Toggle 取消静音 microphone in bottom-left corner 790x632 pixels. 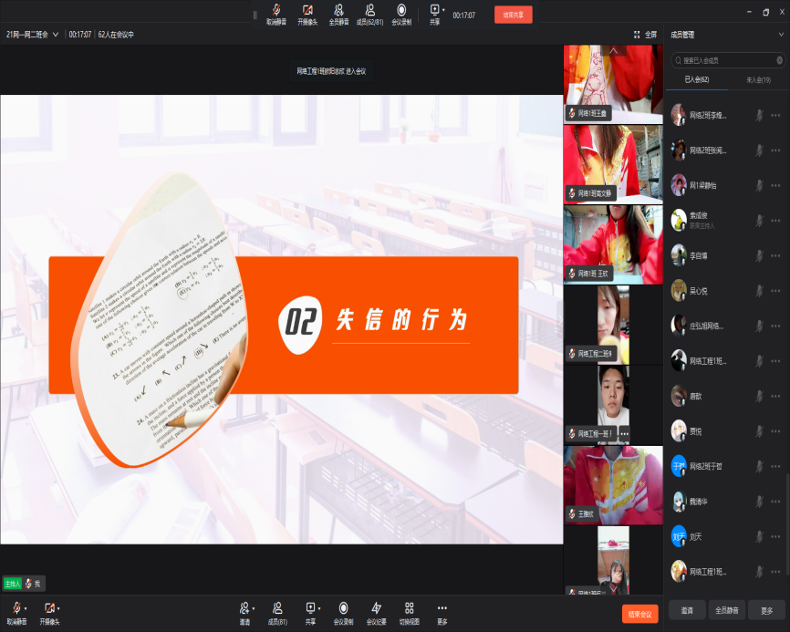(15, 608)
